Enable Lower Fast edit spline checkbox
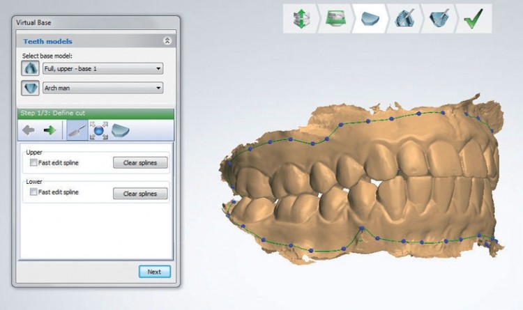The image size is (523, 310). coord(33,192)
